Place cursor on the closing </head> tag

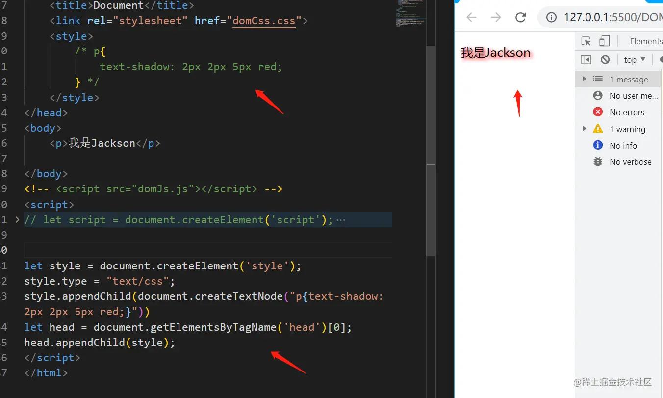pyautogui.click(x=46, y=113)
